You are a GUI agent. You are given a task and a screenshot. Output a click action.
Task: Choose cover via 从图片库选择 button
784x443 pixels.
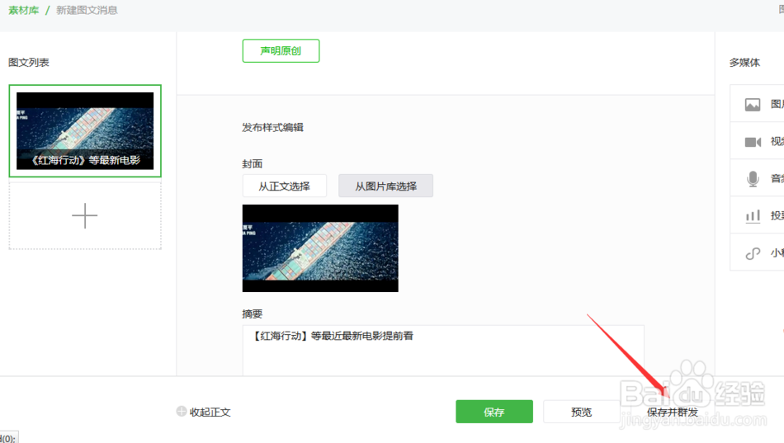point(385,186)
